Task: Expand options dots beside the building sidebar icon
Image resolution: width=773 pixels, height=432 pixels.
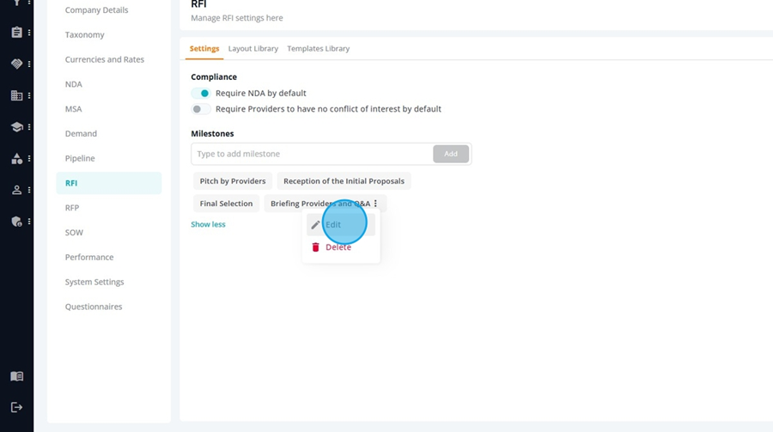Action: (29, 95)
